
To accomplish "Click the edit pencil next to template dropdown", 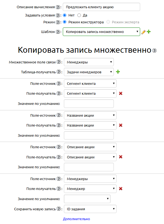I will (x=144, y=32).
